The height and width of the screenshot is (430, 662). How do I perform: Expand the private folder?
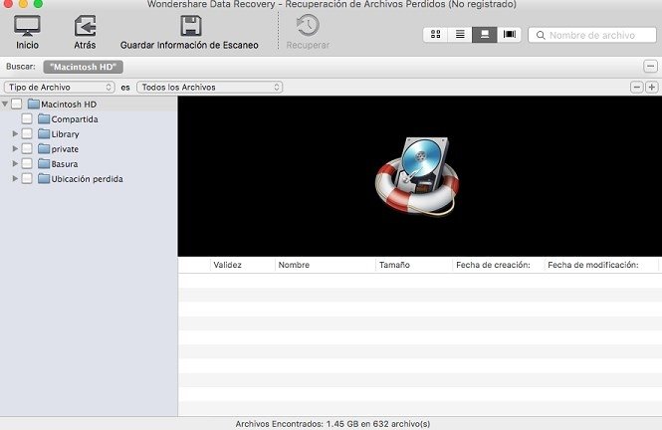coord(15,148)
